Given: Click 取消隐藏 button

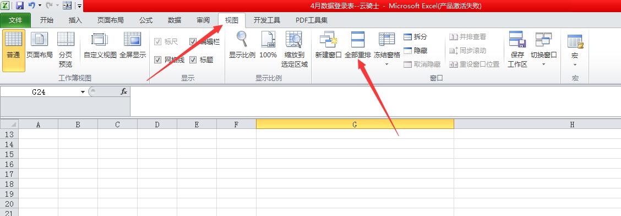Looking at the screenshot, I should pos(422,64).
